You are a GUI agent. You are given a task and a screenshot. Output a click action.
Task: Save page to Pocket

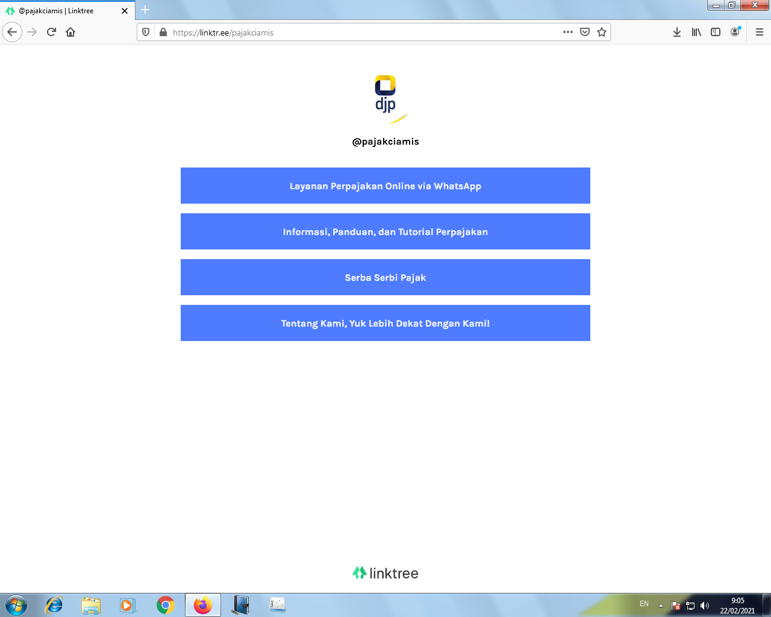point(584,32)
